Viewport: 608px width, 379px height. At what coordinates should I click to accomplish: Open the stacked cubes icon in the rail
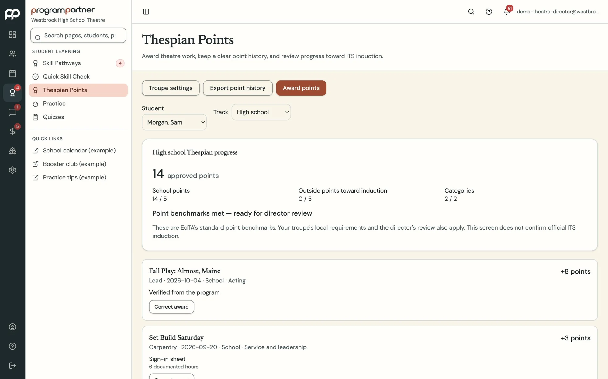pyautogui.click(x=12, y=151)
